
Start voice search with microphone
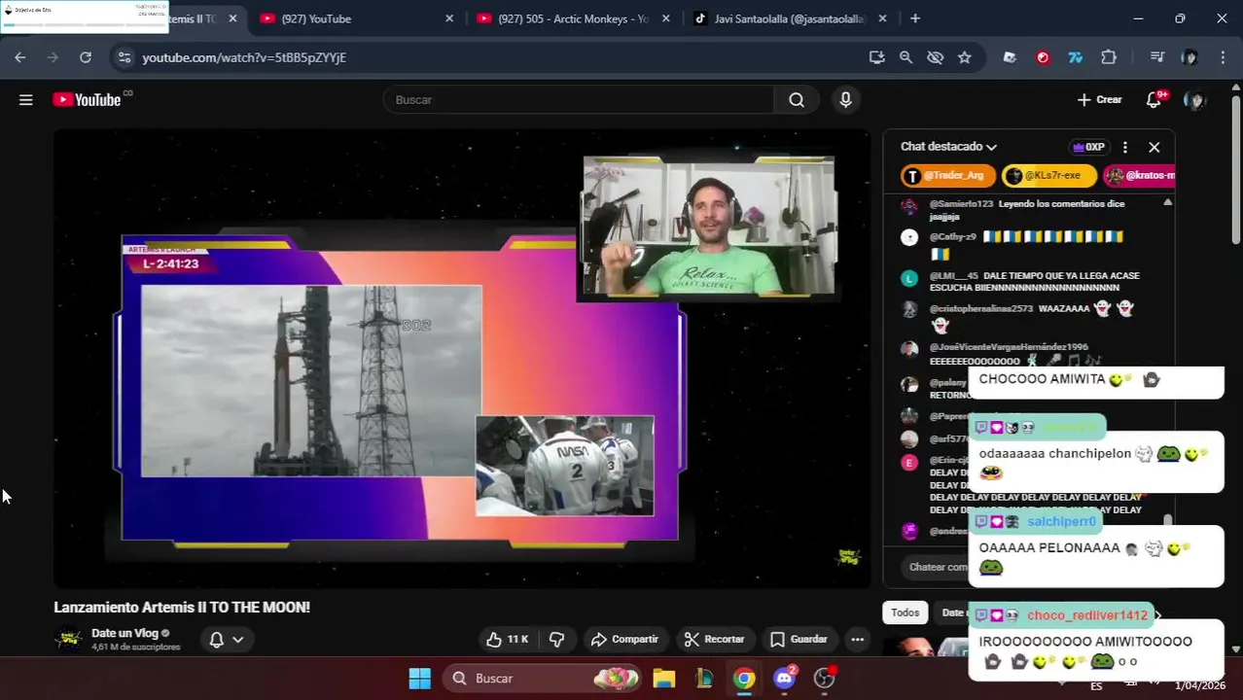[845, 99]
